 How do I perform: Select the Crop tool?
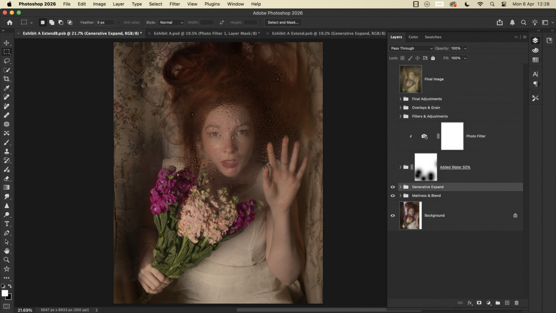[6, 79]
